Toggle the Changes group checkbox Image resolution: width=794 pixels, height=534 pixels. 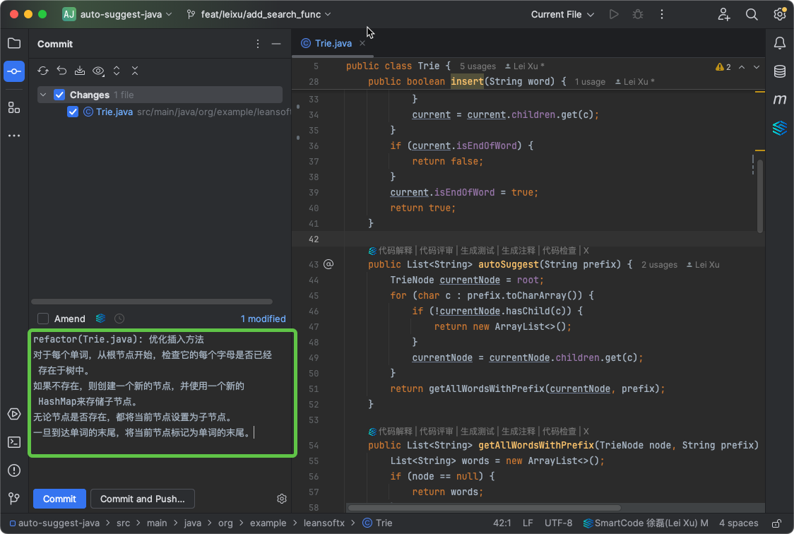(x=59, y=95)
